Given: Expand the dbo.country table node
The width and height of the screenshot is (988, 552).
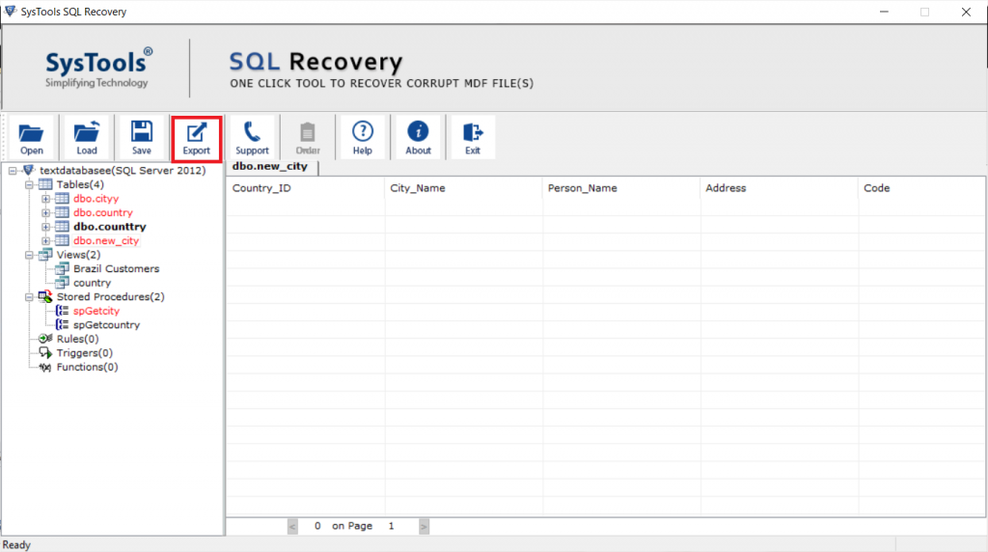Looking at the screenshot, I should point(45,213).
